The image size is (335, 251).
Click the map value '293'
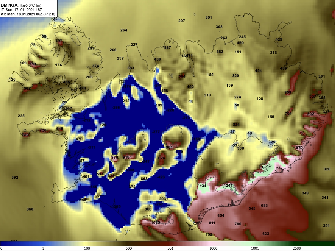[162, 199]
